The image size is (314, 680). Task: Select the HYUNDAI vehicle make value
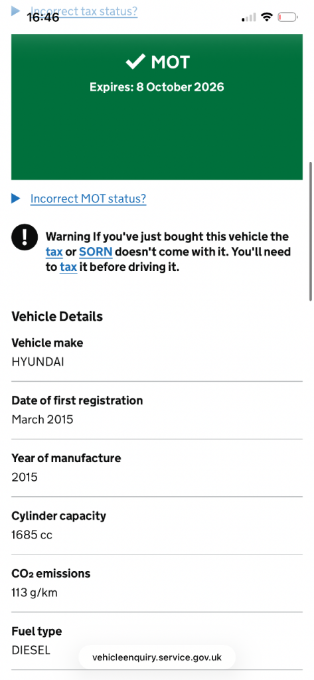click(38, 362)
